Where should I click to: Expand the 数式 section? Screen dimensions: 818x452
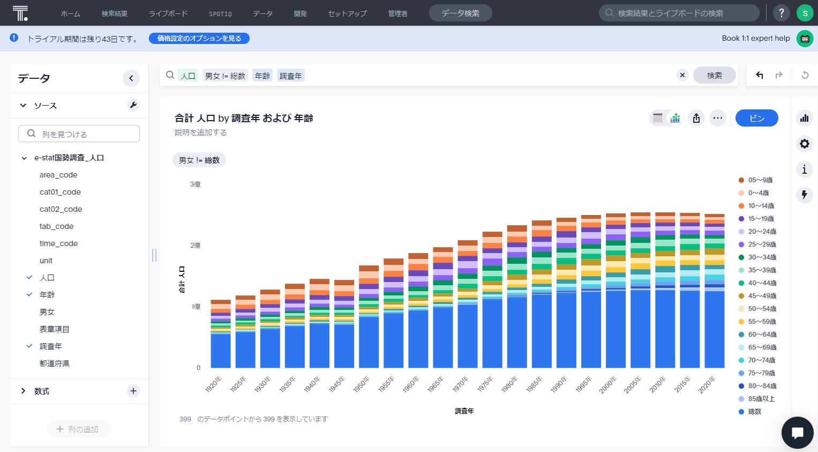click(22, 391)
